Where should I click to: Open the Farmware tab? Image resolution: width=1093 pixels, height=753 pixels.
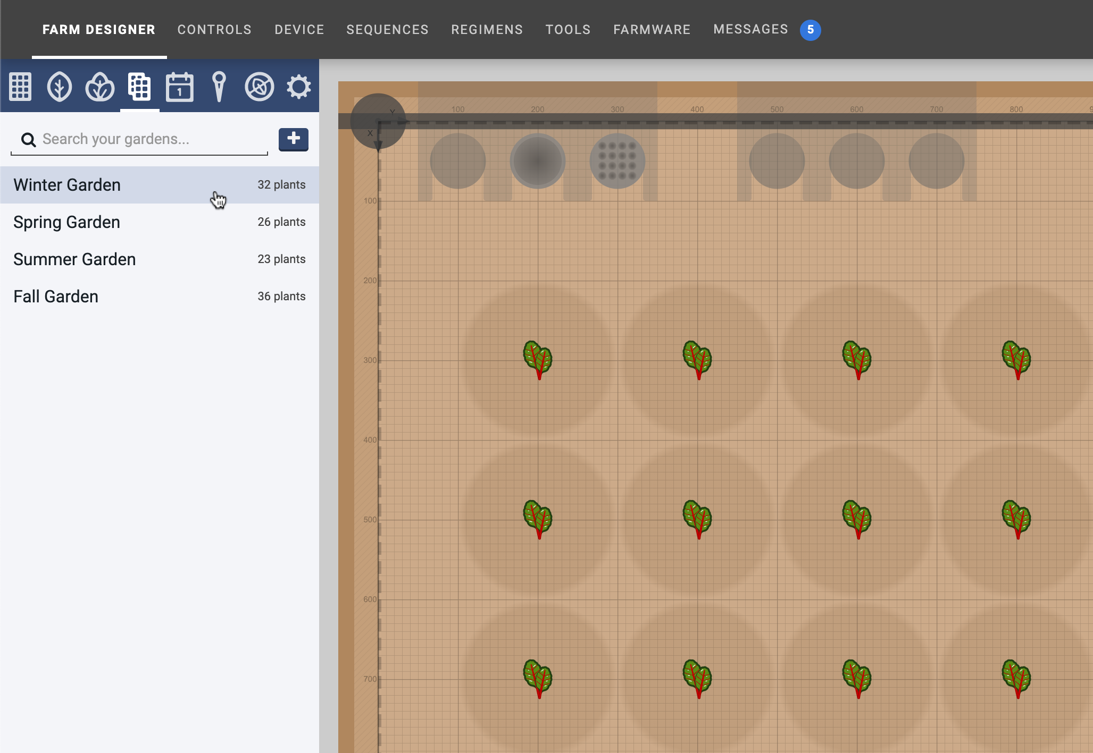(x=652, y=30)
